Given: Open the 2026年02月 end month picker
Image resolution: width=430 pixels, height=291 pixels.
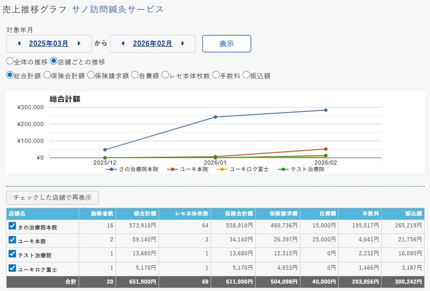Looking at the screenshot, I should 152,44.
